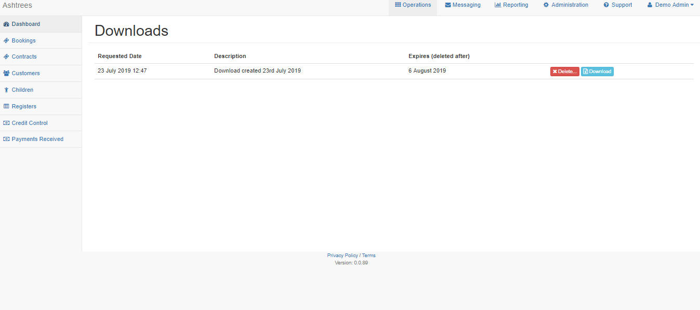Viewport: 700px width, 310px height.
Task: Click the Messaging envelope icon
Action: [448, 5]
